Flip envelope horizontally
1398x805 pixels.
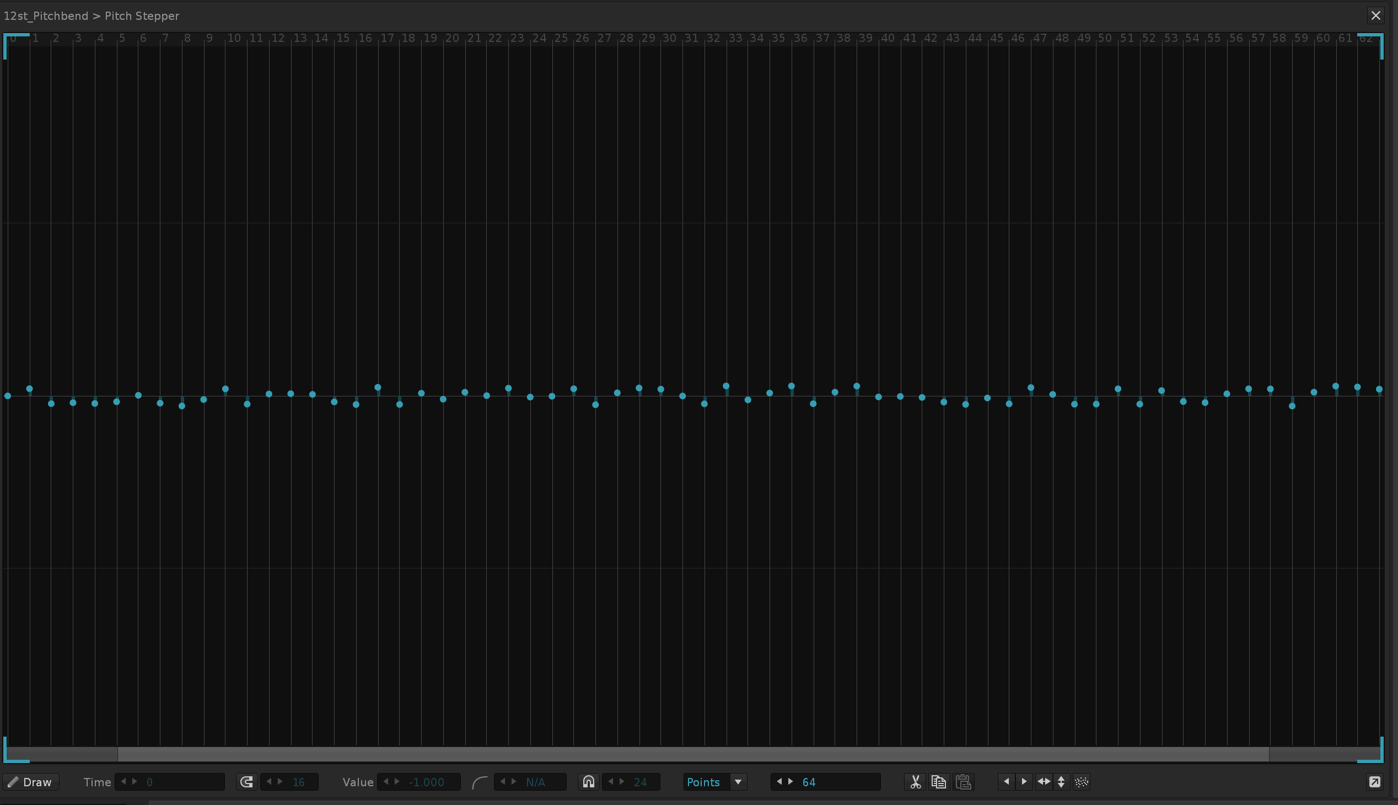[x=1043, y=782]
